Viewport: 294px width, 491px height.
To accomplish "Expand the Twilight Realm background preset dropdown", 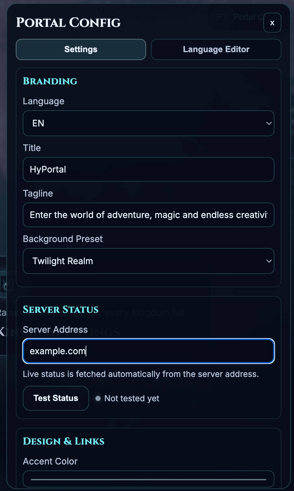I will click(x=148, y=261).
